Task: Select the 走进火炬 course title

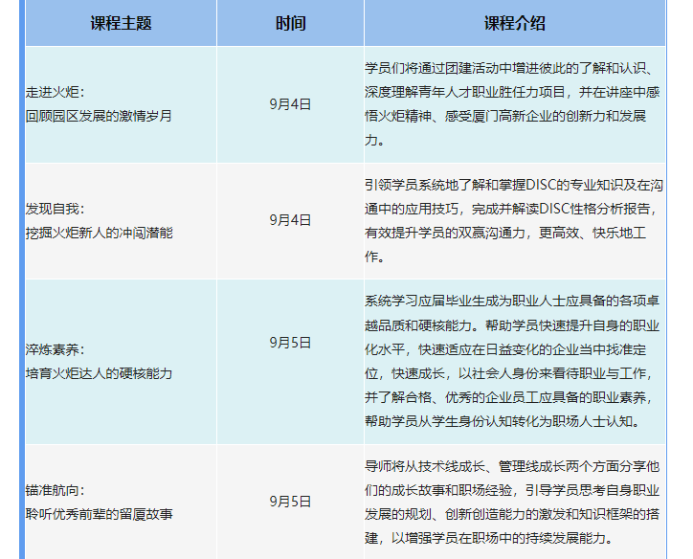Action: (x=55, y=94)
